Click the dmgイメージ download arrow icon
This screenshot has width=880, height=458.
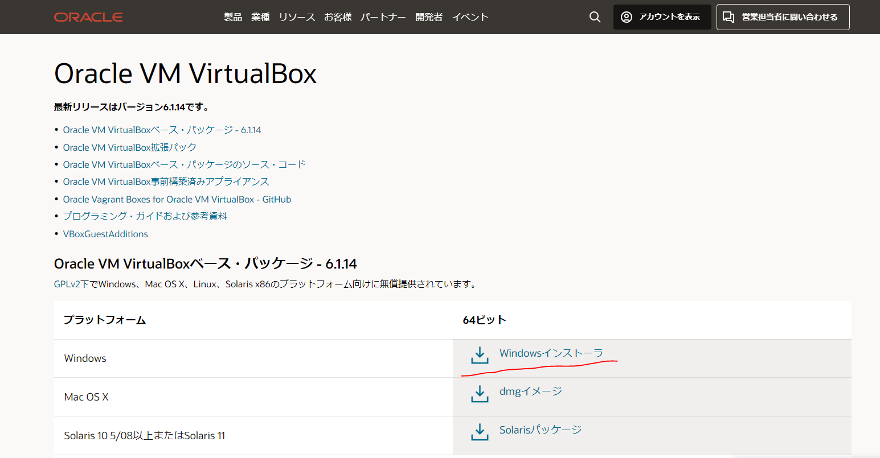tap(480, 393)
